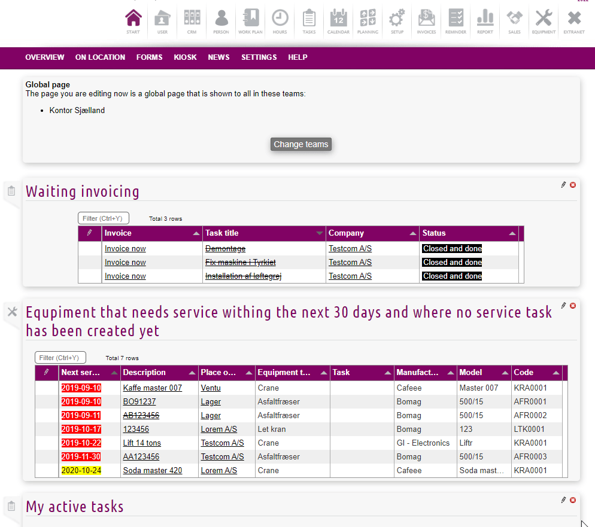Click the Waiting invoicing filter field
The image size is (595, 527).
point(104,218)
